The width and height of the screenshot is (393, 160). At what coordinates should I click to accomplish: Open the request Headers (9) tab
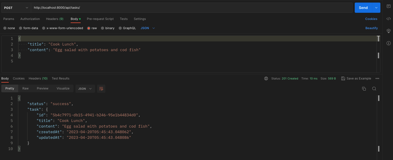(x=55, y=19)
